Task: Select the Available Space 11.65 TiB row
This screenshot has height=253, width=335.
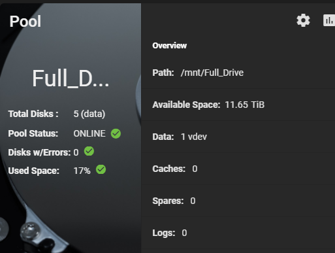Action: coord(238,105)
